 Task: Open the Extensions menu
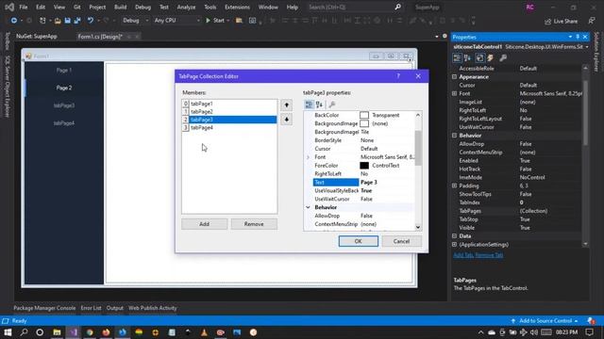[x=237, y=7]
